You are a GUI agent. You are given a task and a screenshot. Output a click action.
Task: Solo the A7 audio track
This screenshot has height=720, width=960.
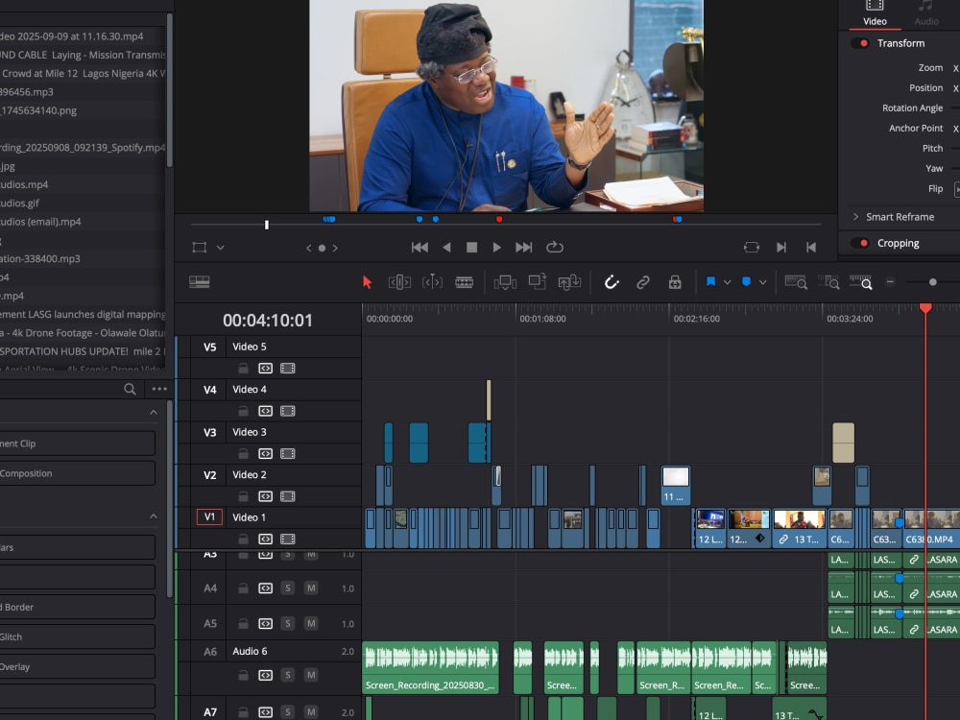tap(288, 712)
